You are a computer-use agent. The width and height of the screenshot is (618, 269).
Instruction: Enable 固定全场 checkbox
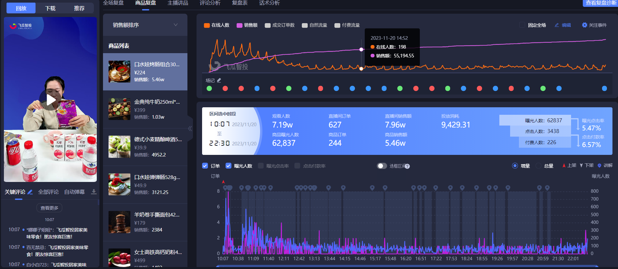pos(522,25)
